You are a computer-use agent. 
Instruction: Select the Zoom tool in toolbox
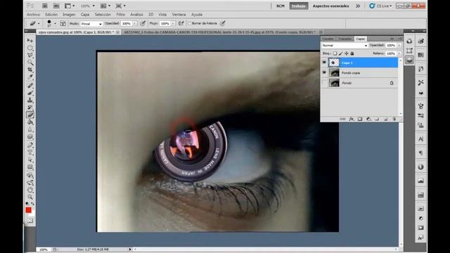(30, 197)
